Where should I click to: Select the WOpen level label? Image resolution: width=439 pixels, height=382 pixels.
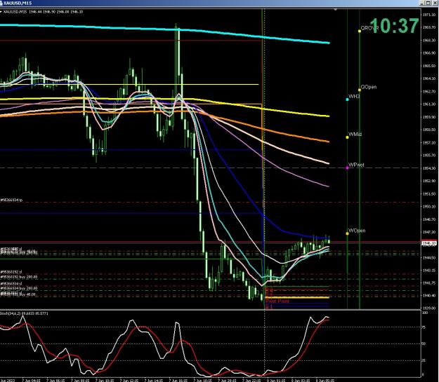point(357,231)
